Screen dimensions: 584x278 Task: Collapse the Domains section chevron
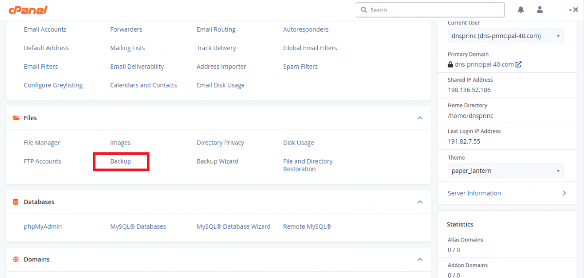(420, 260)
